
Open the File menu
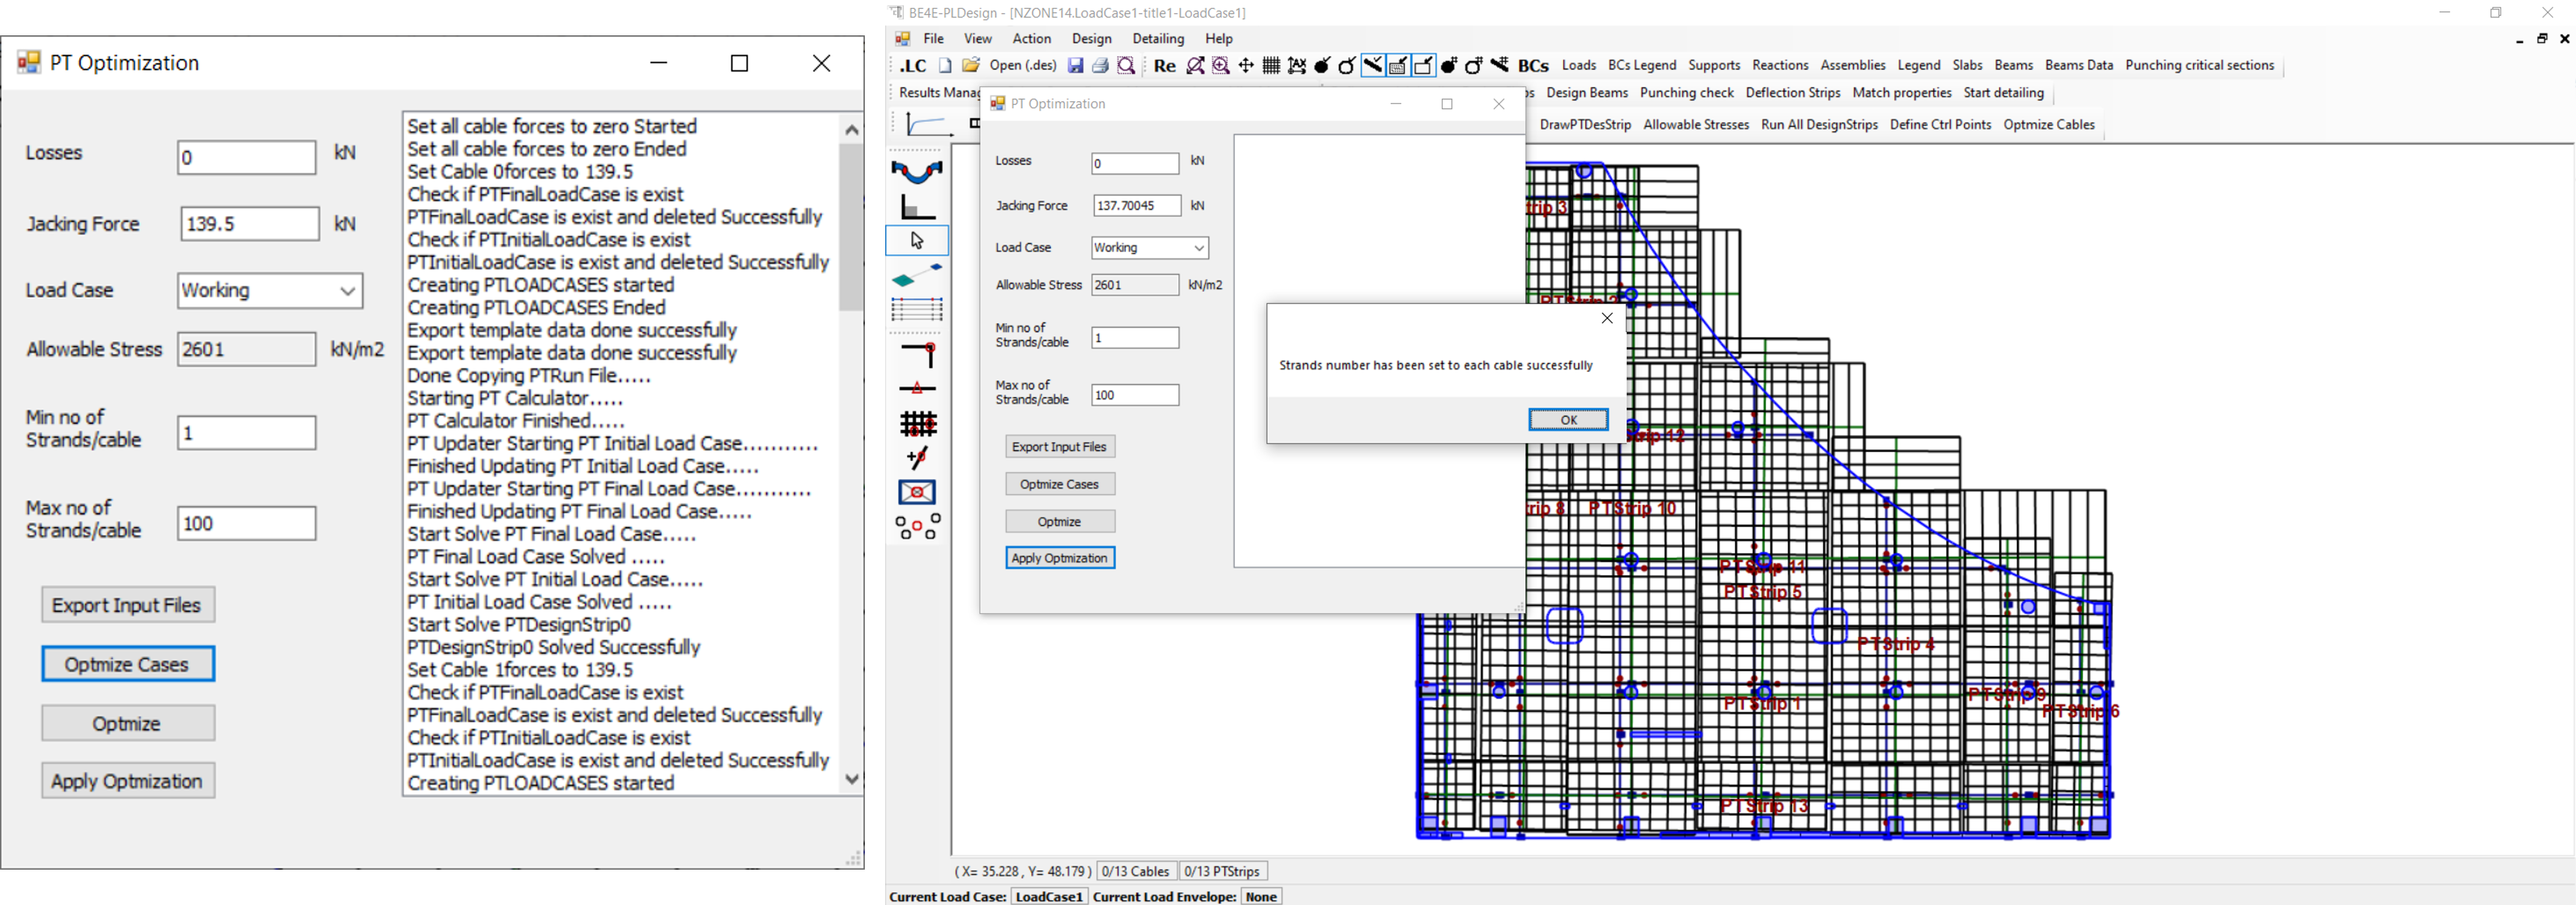point(933,39)
